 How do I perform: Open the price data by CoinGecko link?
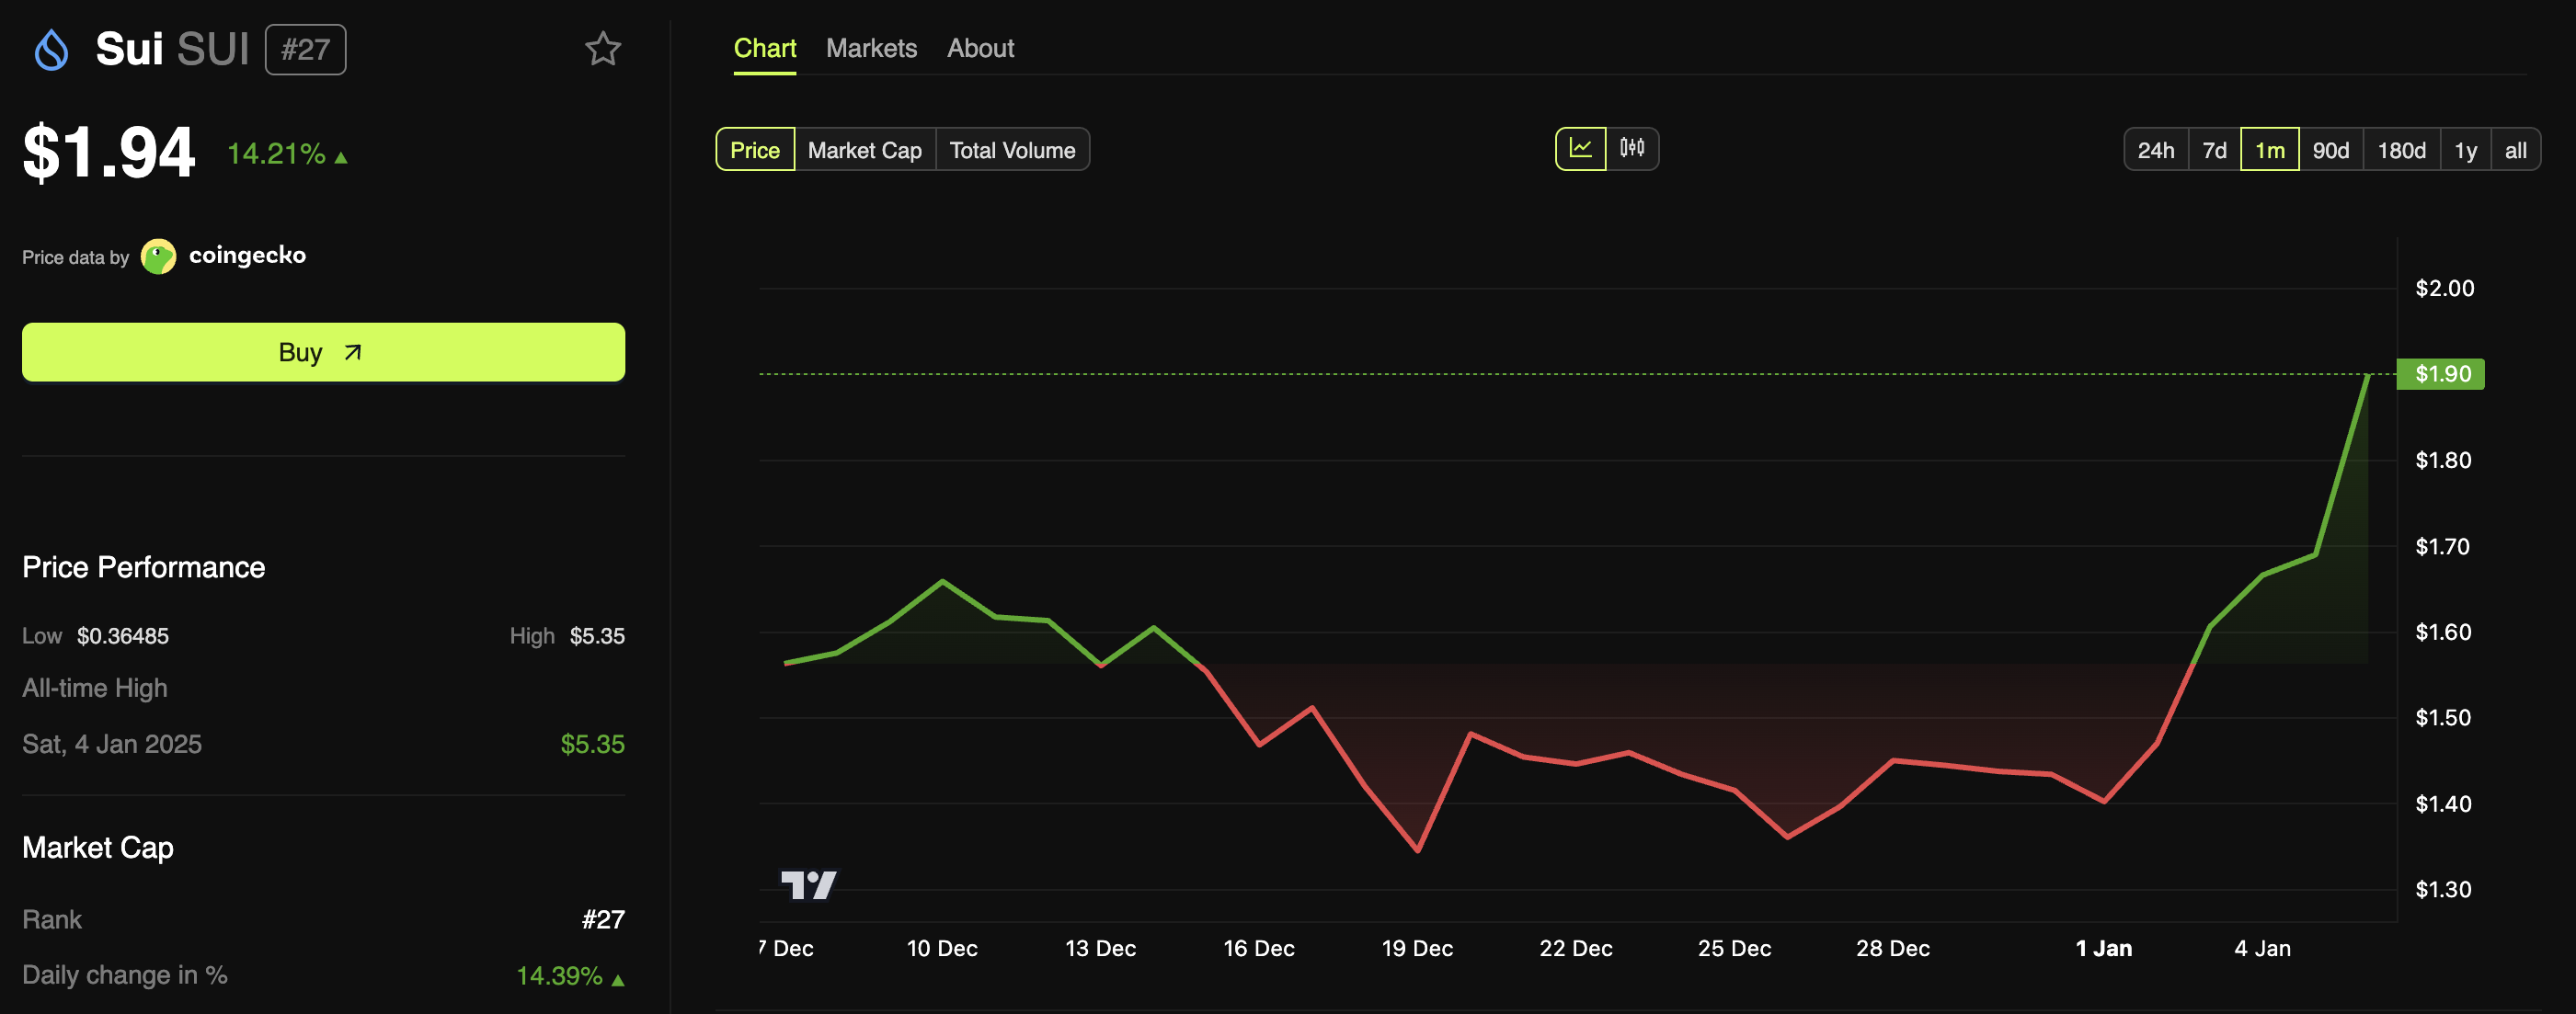coord(247,256)
